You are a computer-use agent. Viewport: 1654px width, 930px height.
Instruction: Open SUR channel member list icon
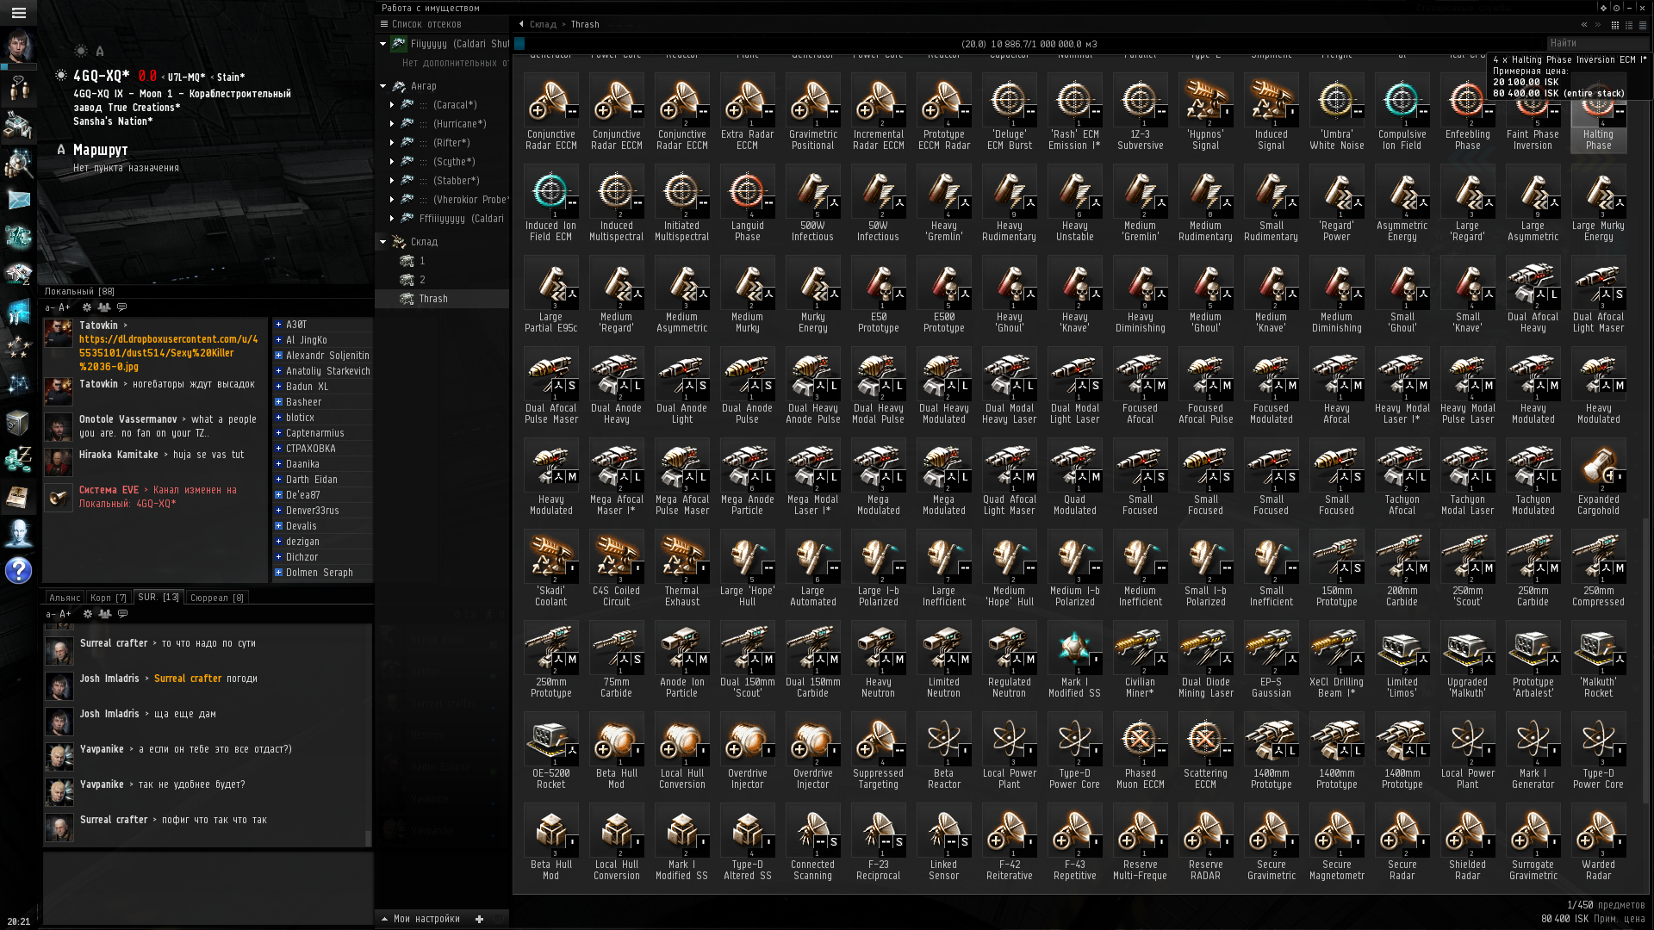pyautogui.click(x=105, y=614)
